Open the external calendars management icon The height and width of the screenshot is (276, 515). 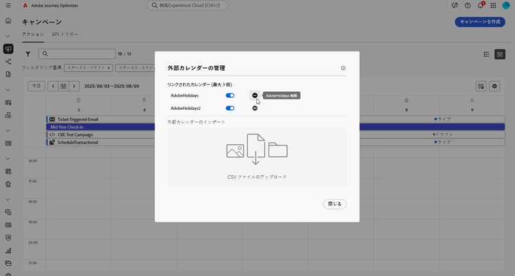tap(481, 87)
